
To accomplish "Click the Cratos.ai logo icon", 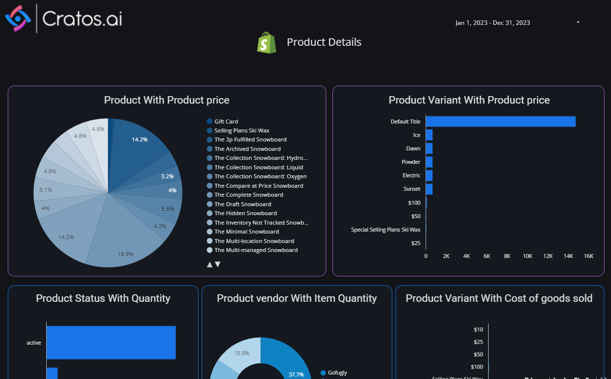I will coord(18,18).
